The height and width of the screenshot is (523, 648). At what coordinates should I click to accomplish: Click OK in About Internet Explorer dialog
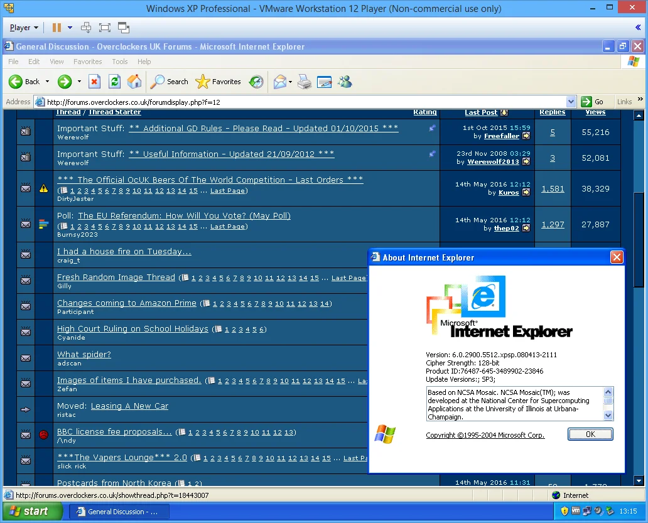[x=590, y=434]
